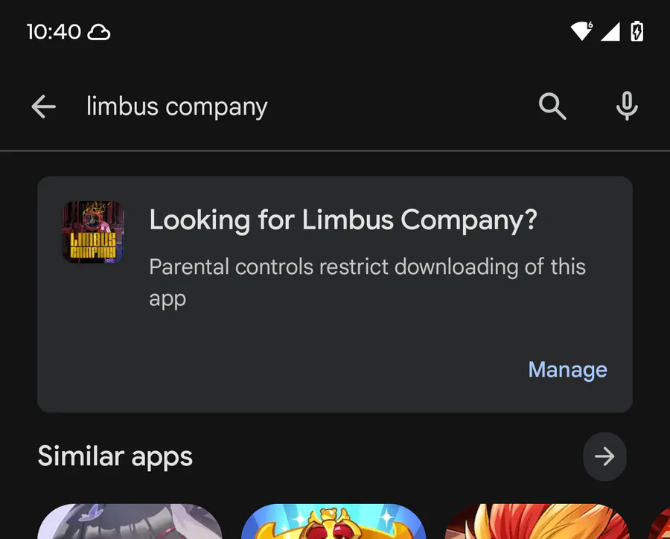Open the Limbus Company app icon
This screenshot has height=539, width=670.
click(x=93, y=232)
